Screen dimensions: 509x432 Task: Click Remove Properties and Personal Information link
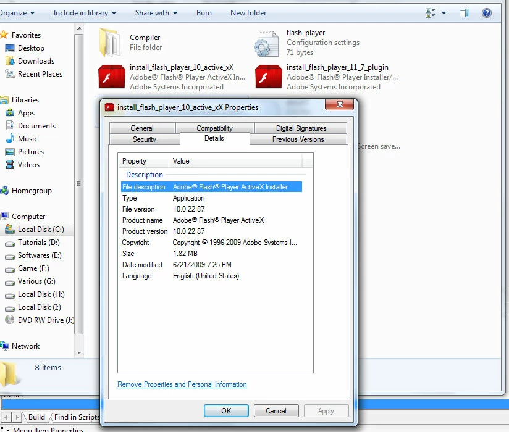(x=182, y=384)
